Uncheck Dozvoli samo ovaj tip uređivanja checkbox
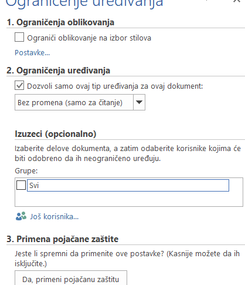Screen dimensions: 245x285 coord(19,85)
